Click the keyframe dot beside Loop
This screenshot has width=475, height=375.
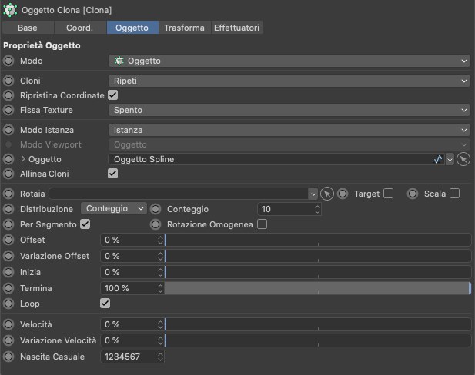8,304
